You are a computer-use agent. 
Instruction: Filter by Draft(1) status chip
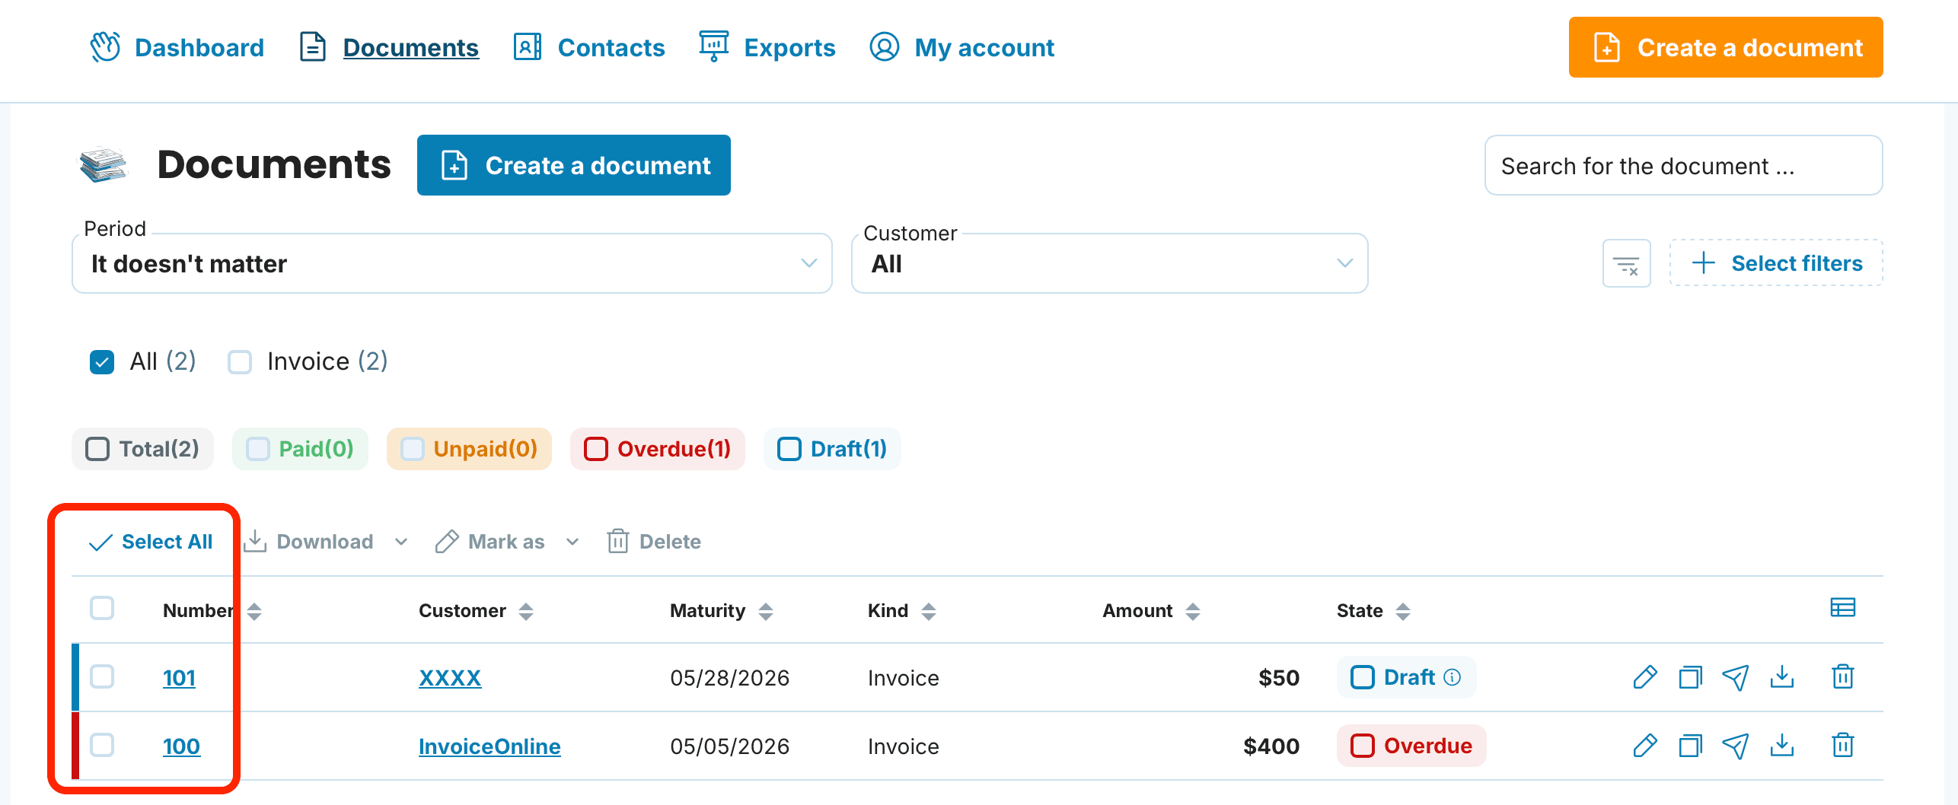point(832,449)
